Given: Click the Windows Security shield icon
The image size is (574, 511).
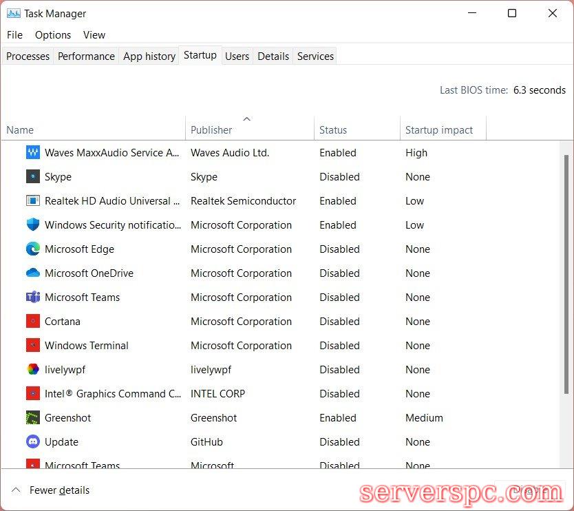Looking at the screenshot, I should (x=32, y=225).
